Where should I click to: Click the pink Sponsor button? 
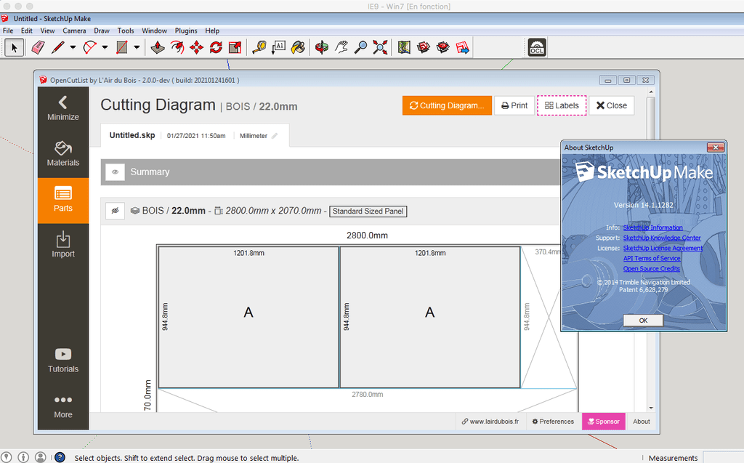(604, 422)
